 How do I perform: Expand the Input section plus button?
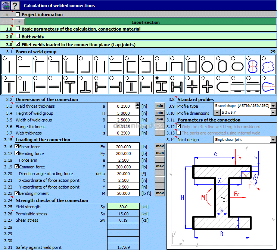tap(19, 22)
